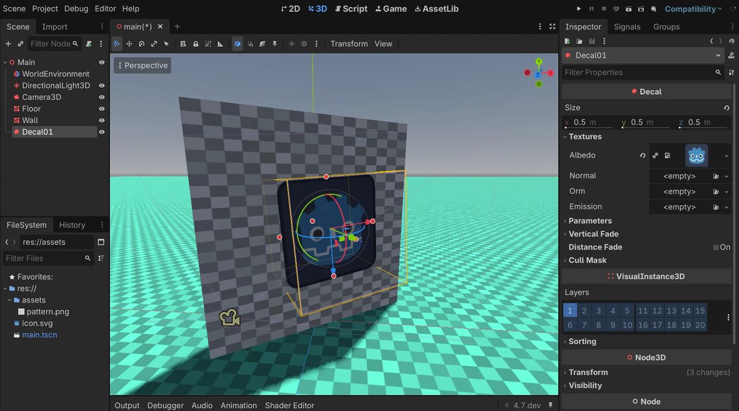Open the Project menu
Screen dimensions: 739x411
[x=45, y=9]
